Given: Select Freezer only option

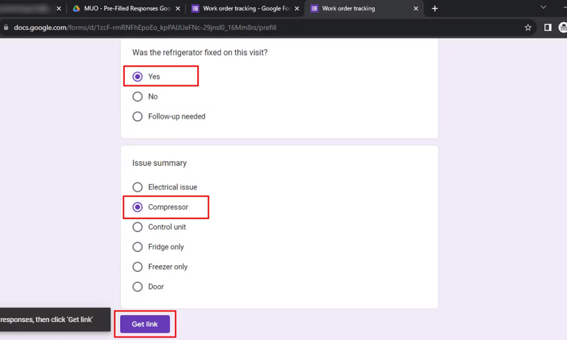Looking at the screenshot, I should click(x=137, y=267).
